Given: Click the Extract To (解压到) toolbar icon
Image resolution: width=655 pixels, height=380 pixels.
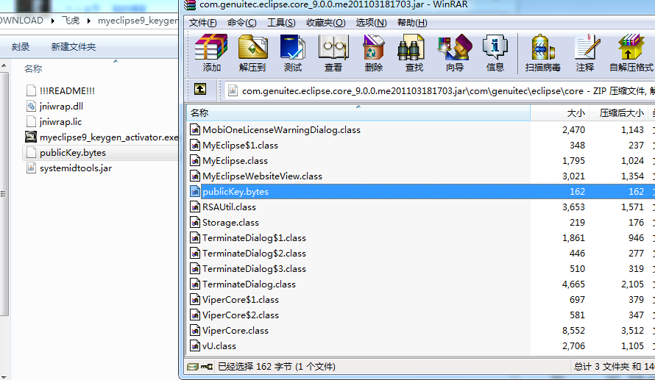Looking at the screenshot, I should [252, 47].
